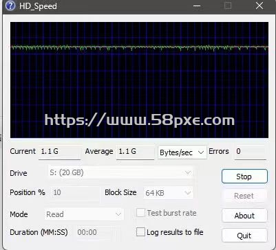Click the Position % input field
The height and width of the screenshot is (250, 276).
coord(75,193)
